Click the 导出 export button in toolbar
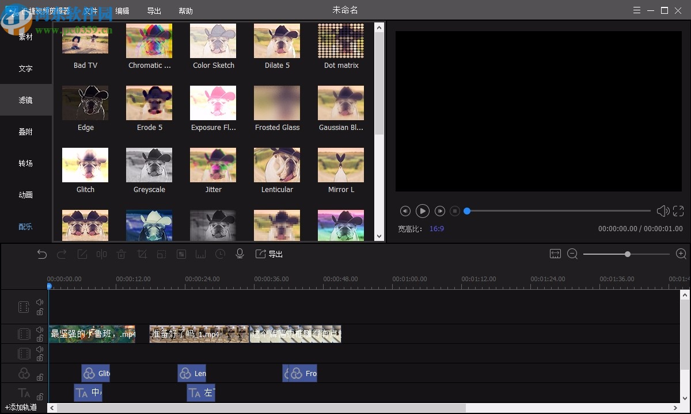This screenshot has height=414, width=691. (269, 254)
